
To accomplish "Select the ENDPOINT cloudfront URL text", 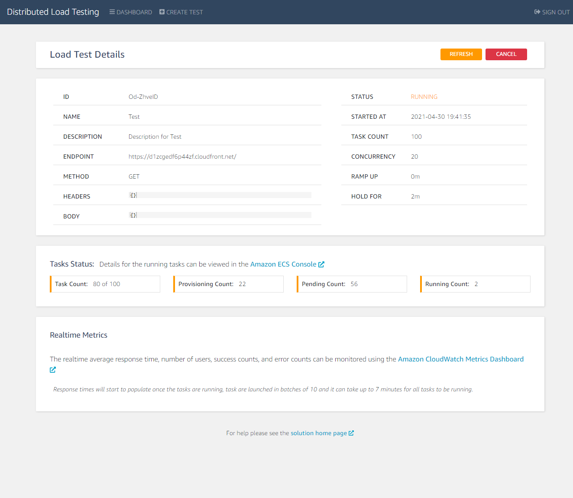I will point(182,156).
